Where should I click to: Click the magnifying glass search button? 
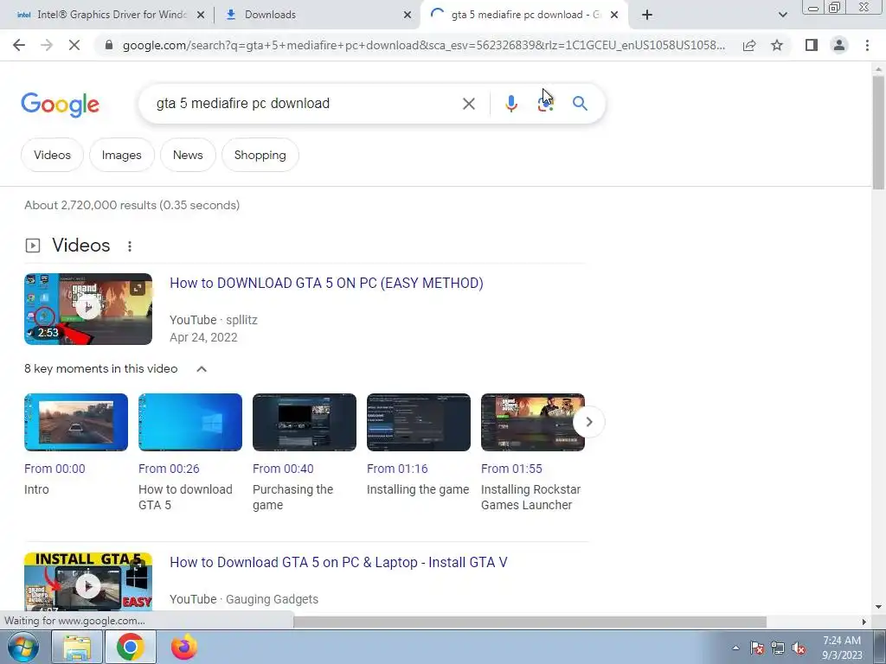580,104
